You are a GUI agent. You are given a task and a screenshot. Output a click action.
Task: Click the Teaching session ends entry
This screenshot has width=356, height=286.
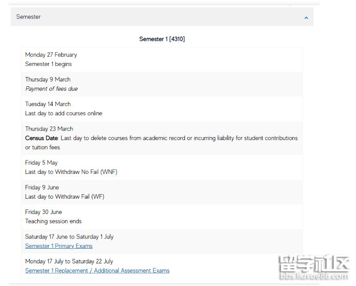point(53,221)
